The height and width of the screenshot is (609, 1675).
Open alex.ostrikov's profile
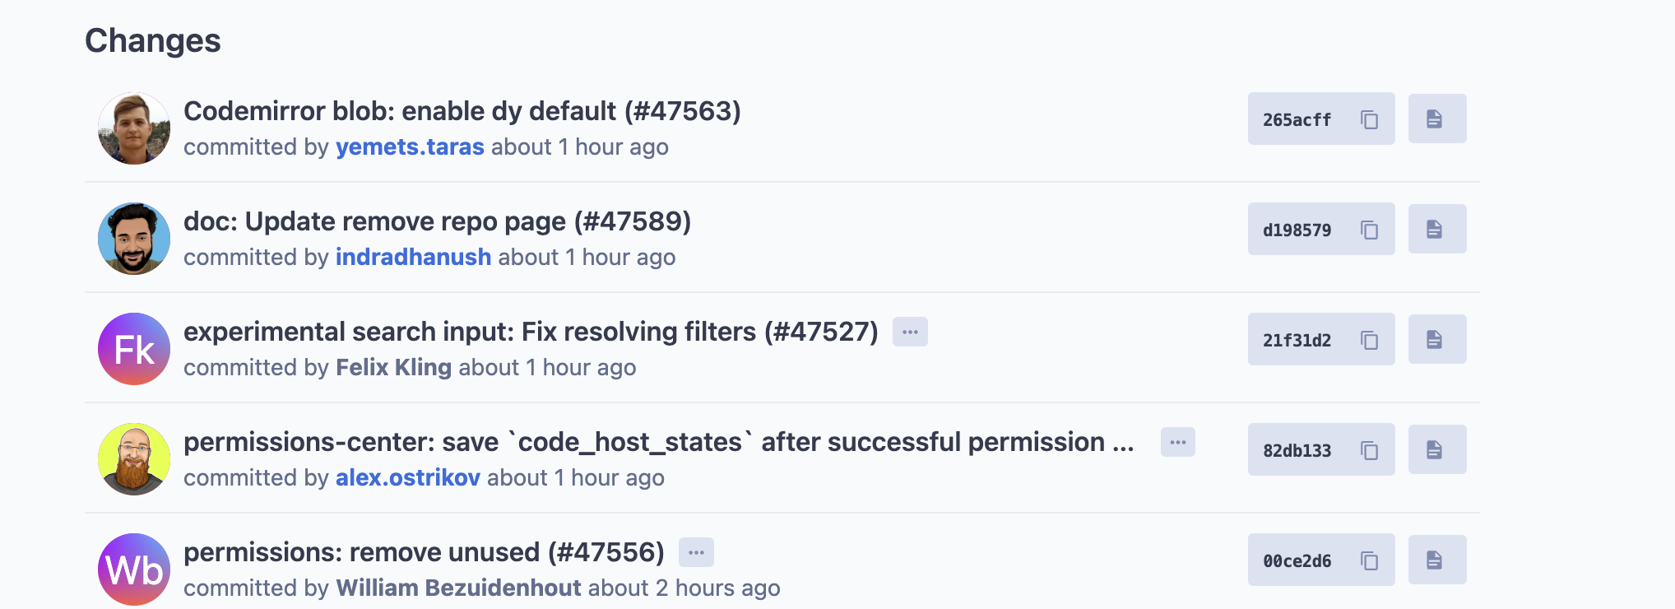click(x=408, y=477)
